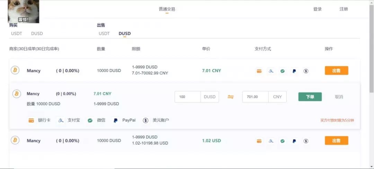Click the WeChat icon in first merchant row
This screenshot has height=169, width=374.
[283, 71]
